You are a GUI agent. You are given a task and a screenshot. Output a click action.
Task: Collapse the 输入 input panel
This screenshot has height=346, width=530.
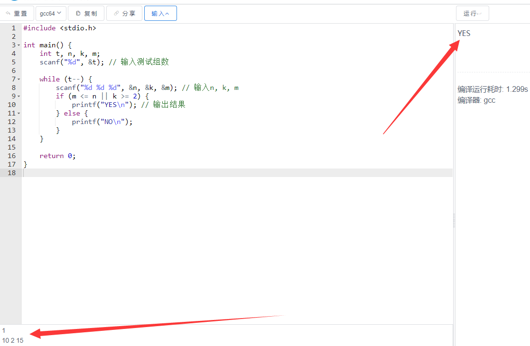pyautogui.click(x=160, y=13)
